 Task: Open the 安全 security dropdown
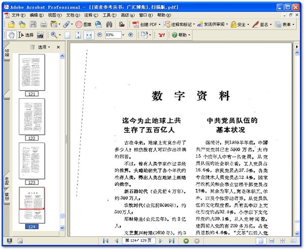pos(239,24)
